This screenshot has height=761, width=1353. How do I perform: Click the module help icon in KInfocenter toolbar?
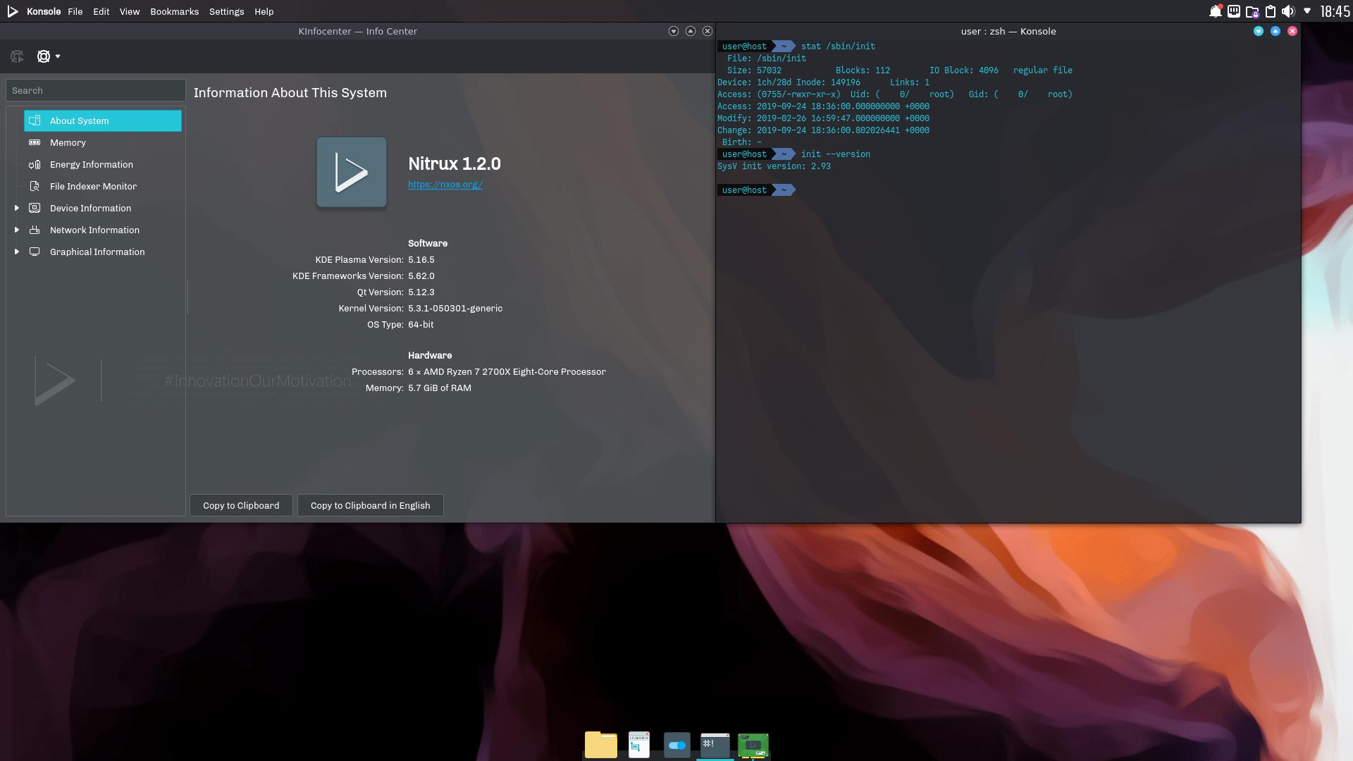pos(17,56)
